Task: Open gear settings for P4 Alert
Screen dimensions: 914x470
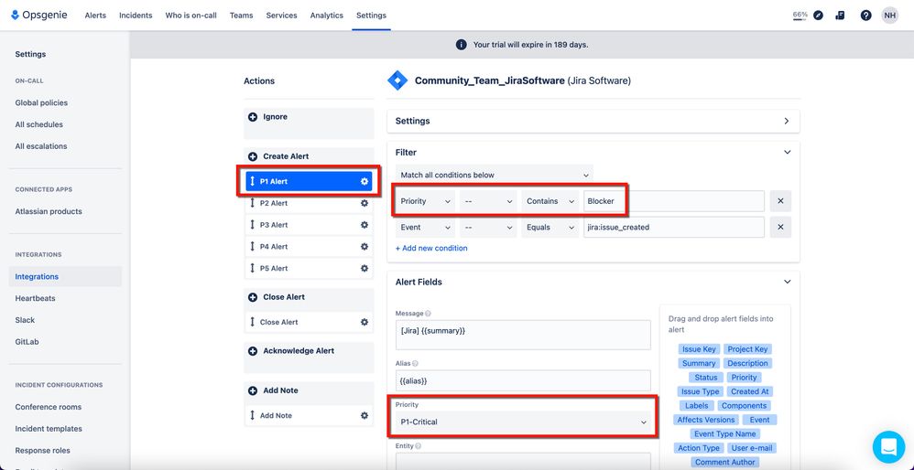Action: (x=365, y=247)
